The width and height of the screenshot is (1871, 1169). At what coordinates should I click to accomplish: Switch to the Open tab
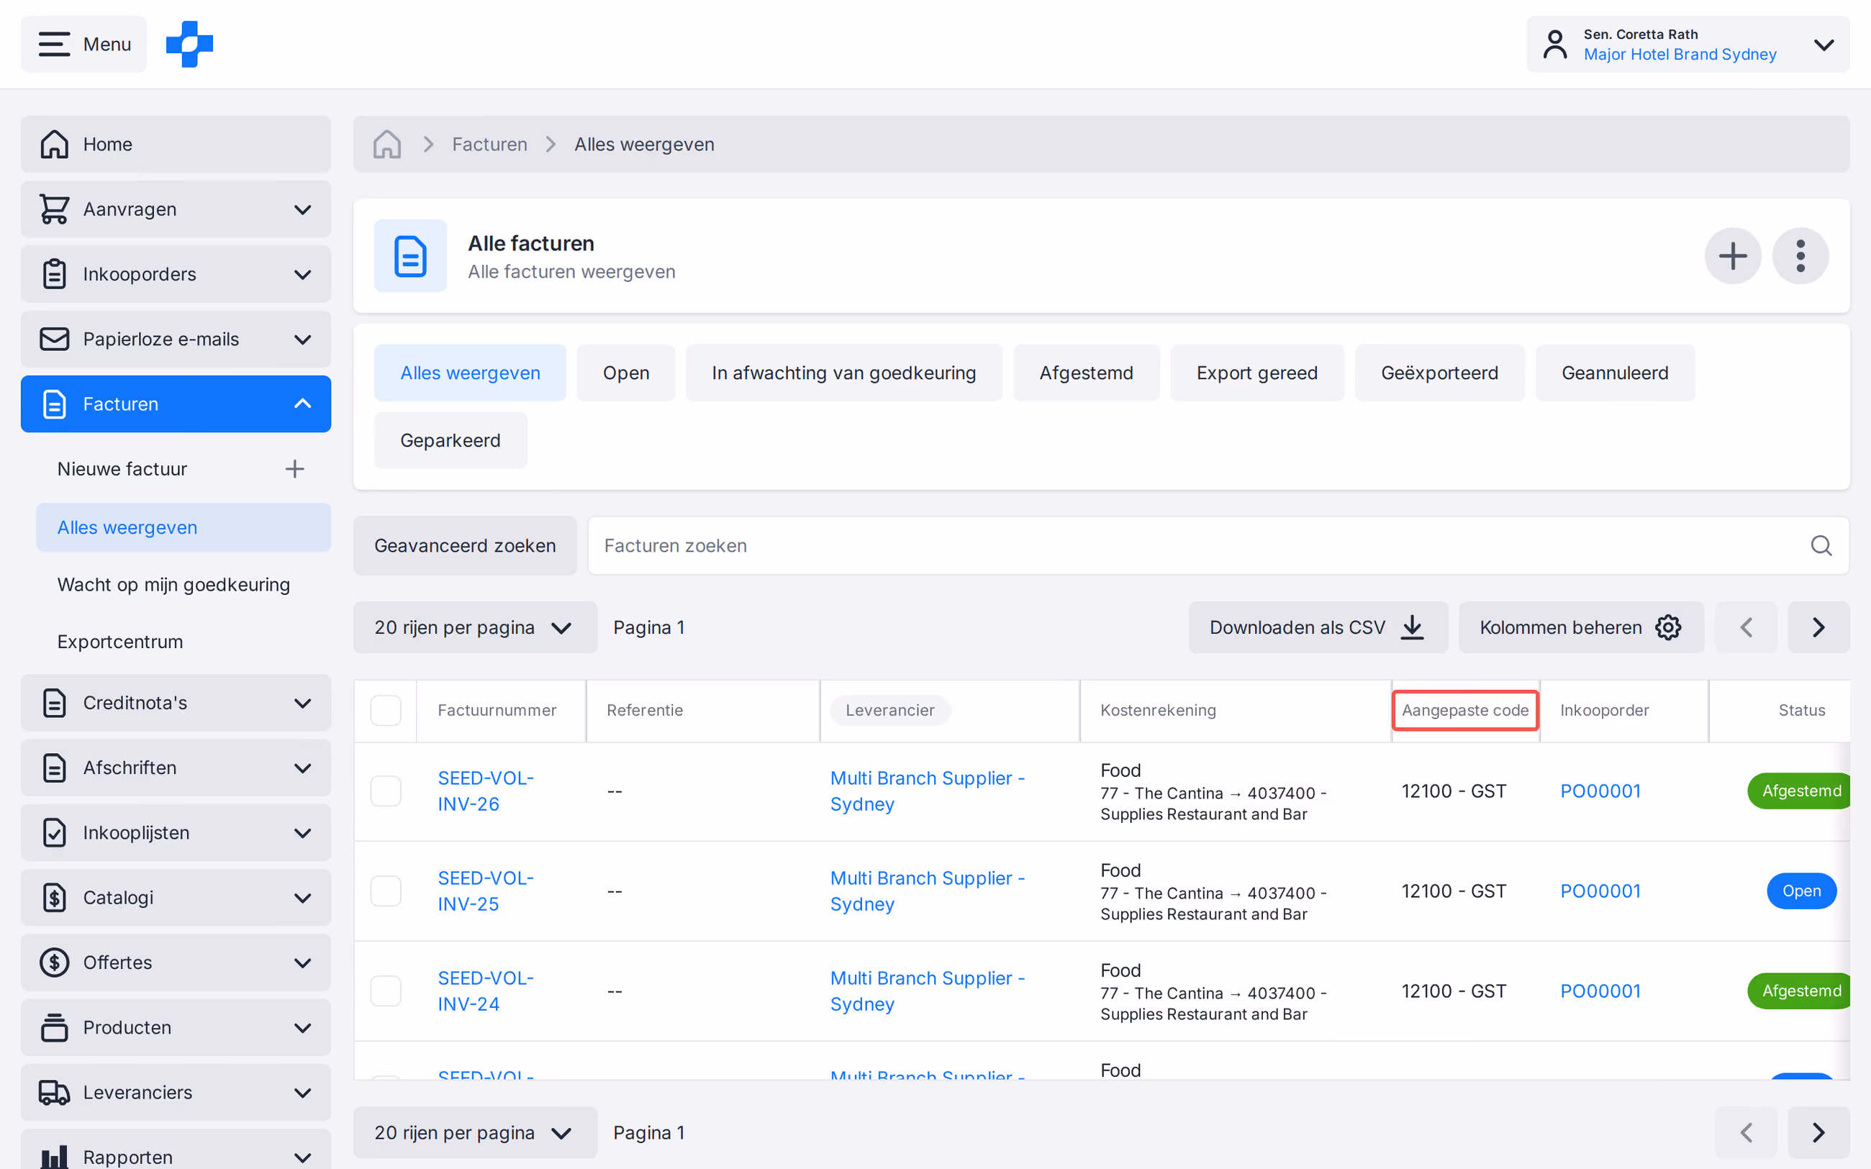pyautogui.click(x=625, y=373)
